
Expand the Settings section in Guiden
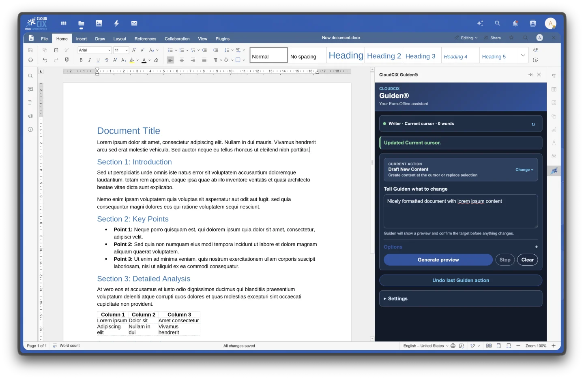461,298
